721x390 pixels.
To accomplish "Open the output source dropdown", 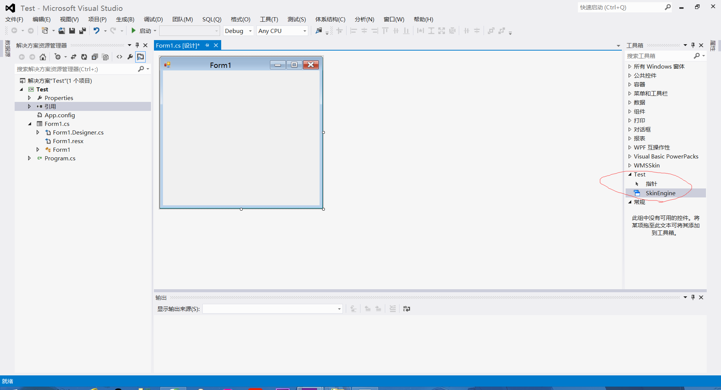I will coord(339,309).
